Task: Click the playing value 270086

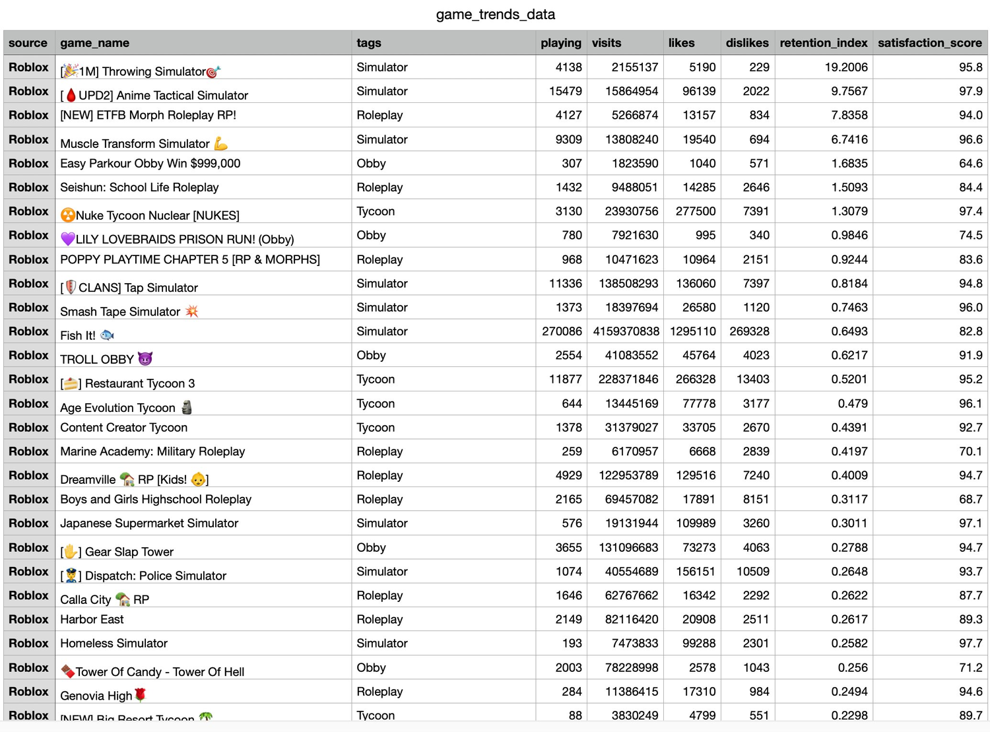Action: pos(562,331)
